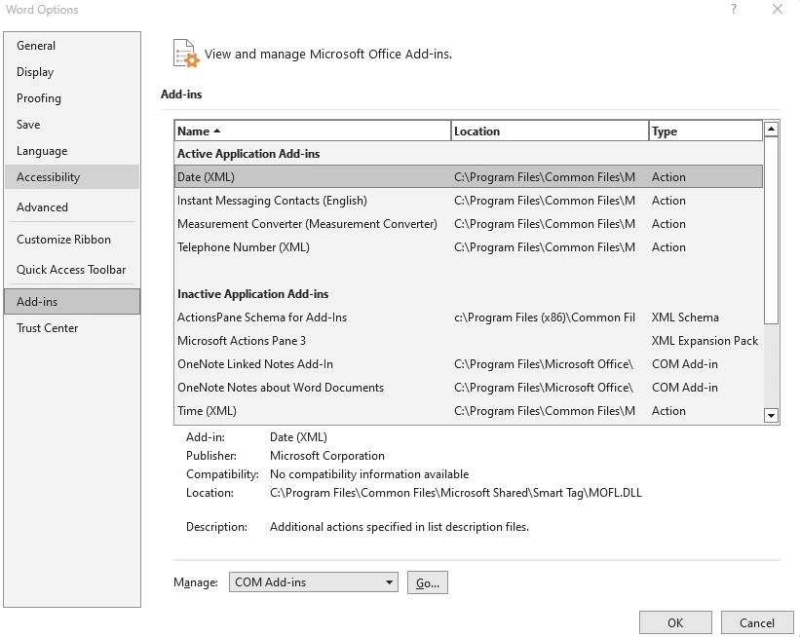
Task: Select the OneNote Linked Notes Add-In
Action: click(292, 363)
